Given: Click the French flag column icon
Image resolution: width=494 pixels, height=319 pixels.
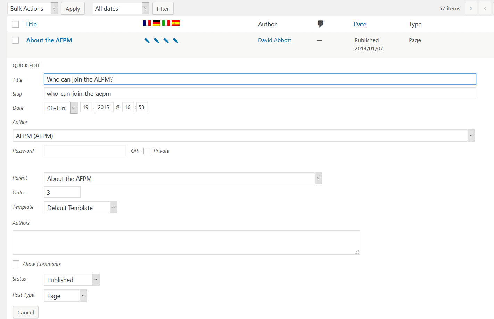Looking at the screenshot, I should [147, 23].
